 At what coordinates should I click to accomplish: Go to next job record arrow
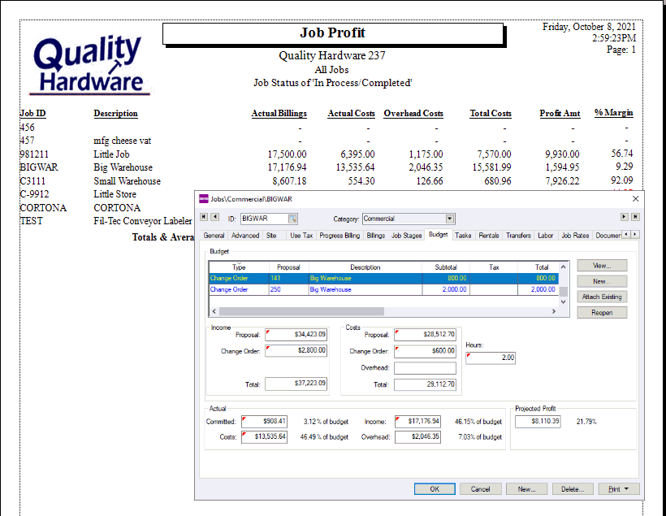tap(624, 217)
